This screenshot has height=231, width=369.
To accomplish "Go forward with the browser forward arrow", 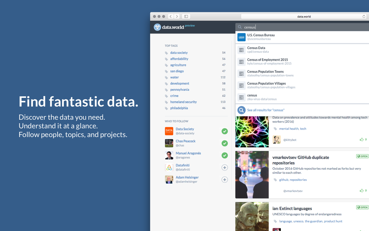I will 177,16.
